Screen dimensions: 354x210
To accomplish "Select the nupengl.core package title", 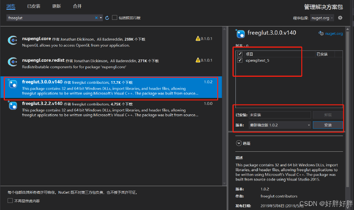I will coord(36,39).
